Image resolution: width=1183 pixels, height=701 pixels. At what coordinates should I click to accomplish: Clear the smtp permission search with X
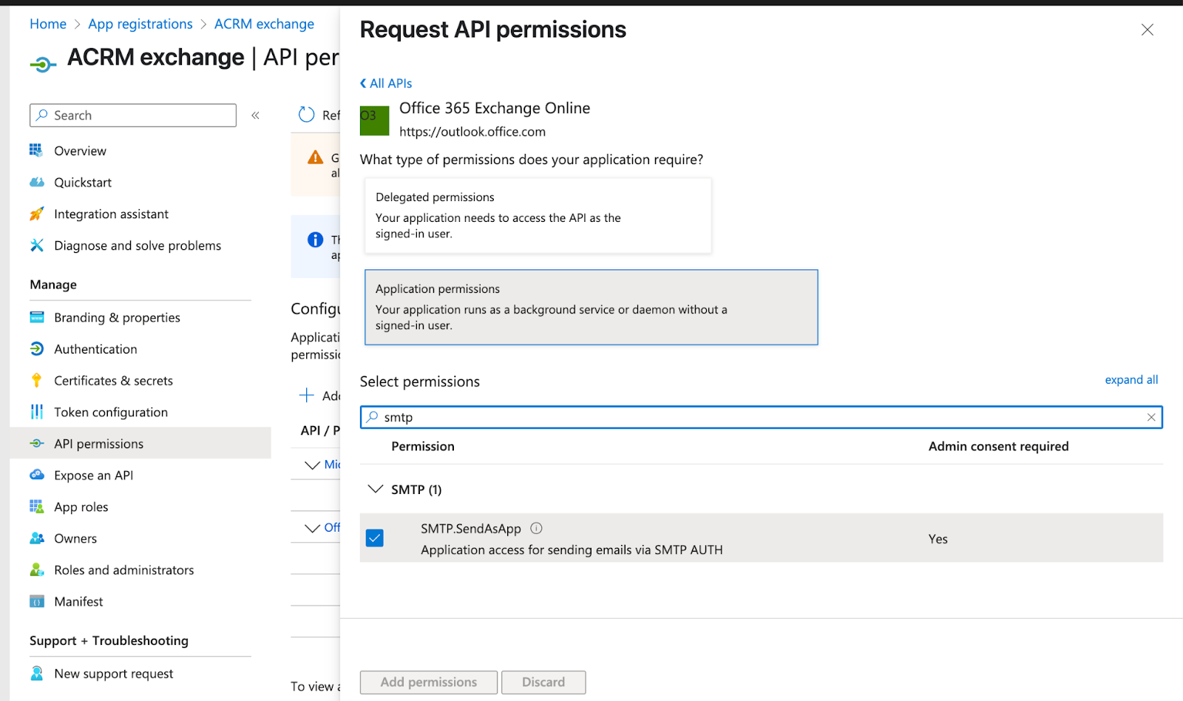1151,417
